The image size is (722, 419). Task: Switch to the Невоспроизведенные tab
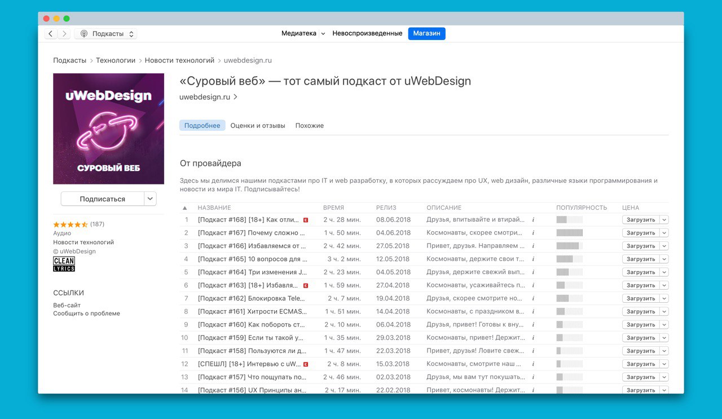tap(367, 34)
